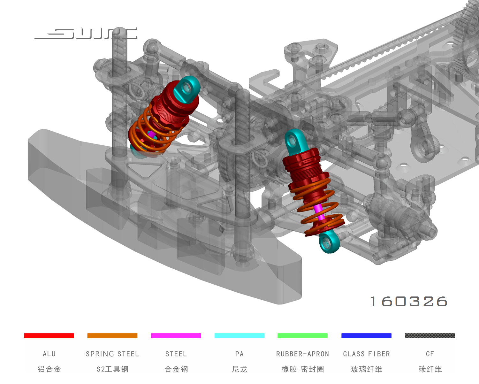Screen dimensions: 479x384
Task: Click the SWRC logo at top left
Action: tap(86, 33)
